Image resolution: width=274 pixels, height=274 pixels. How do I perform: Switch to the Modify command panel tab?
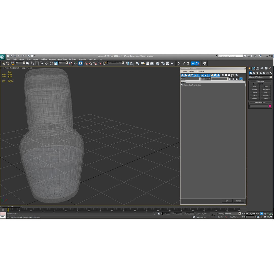254,68
